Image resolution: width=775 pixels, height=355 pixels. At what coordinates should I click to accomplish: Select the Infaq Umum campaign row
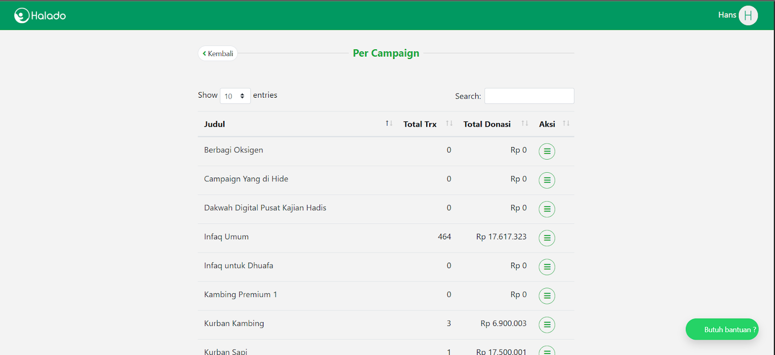pos(226,237)
